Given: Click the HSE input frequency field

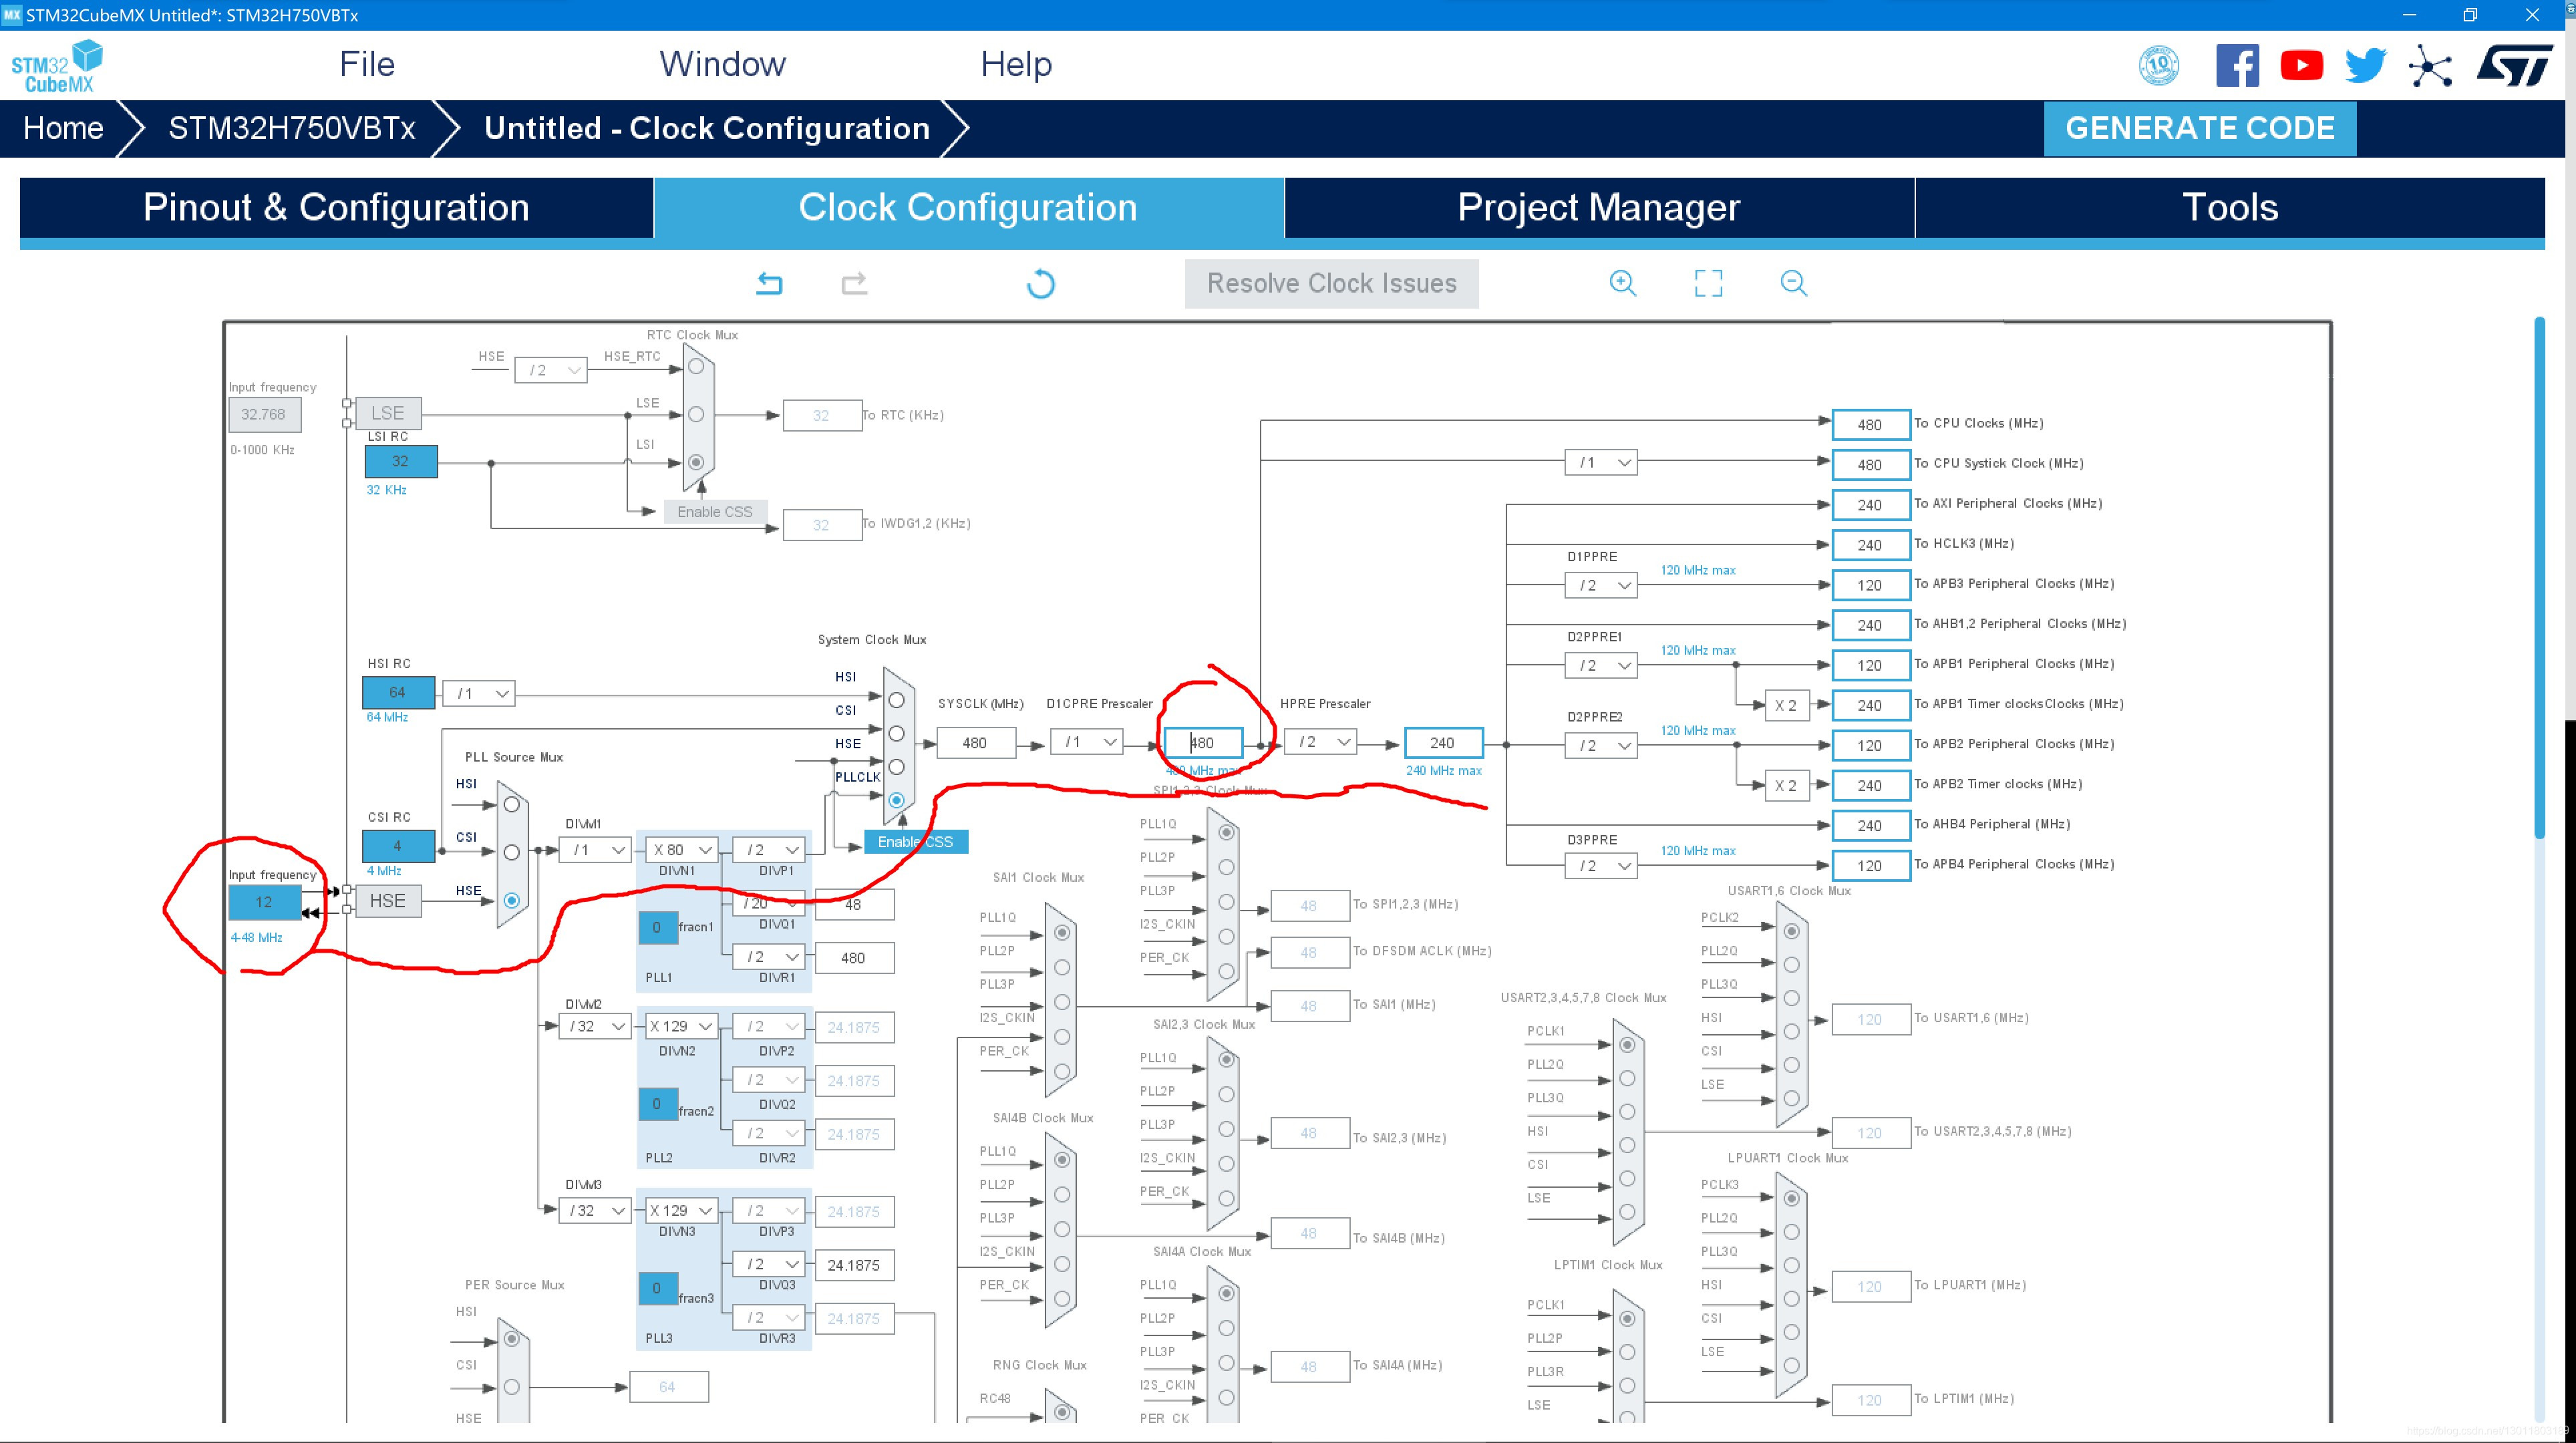Looking at the screenshot, I should (264, 902).
